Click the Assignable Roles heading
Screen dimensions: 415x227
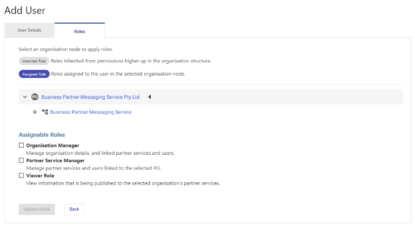[x=42, y=135]
